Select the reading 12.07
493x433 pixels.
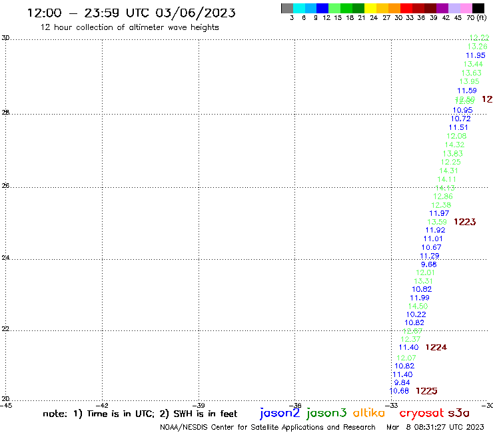click(406, 358)
